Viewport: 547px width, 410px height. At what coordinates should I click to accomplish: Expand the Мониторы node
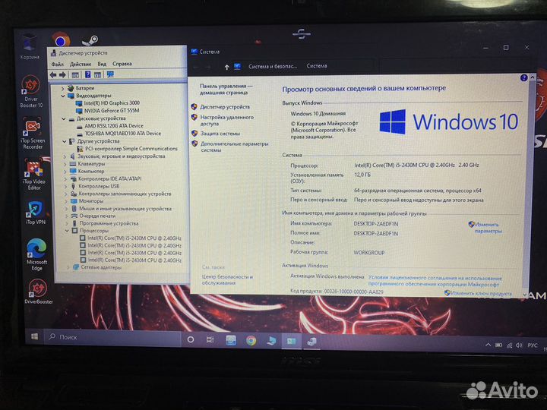(66, 201)
